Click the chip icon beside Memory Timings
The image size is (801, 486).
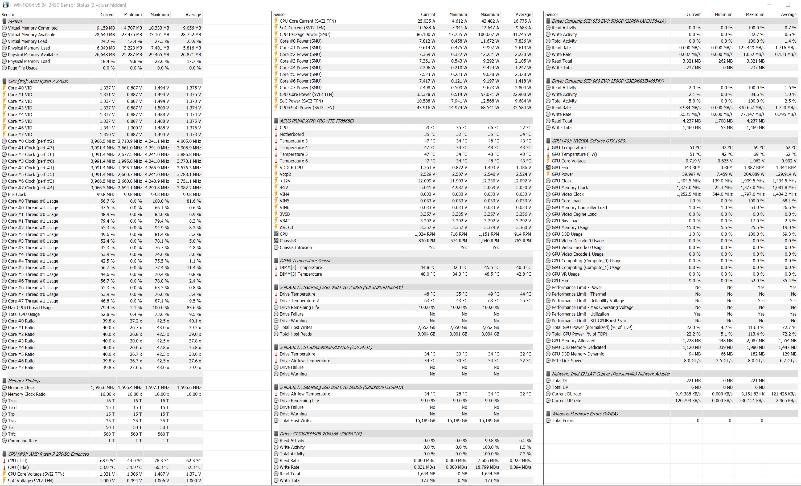point(4,381)
